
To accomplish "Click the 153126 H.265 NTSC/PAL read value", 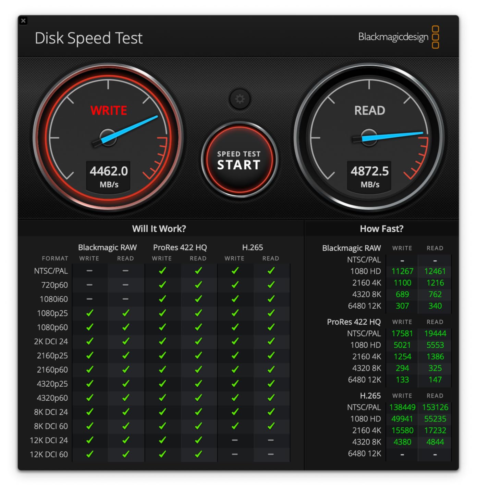I will click(x=435, y=407).
